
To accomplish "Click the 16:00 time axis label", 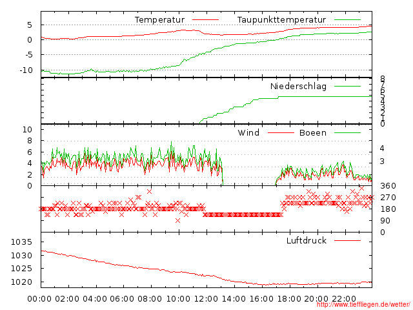I will point(261,299).
